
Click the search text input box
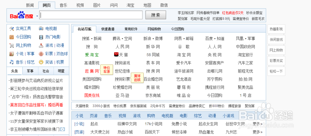point(91,15)
